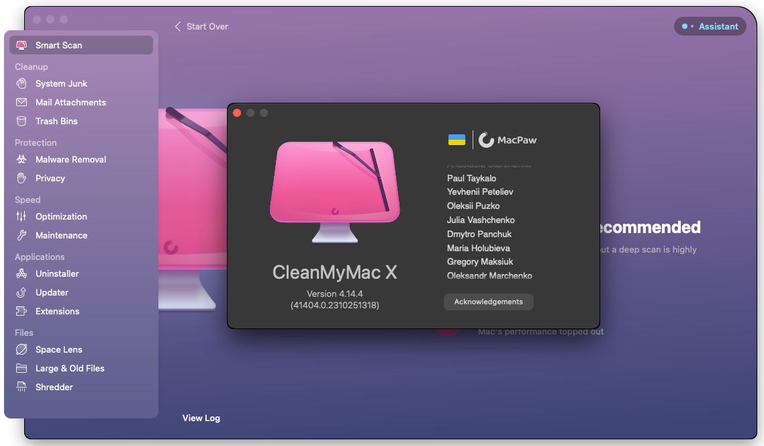Open the Assistant panel
The height and width of the screenshot is (446, 764).
pos(710,27)
